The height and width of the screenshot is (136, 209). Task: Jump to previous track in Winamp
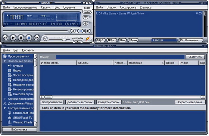(x=6, y=38)
